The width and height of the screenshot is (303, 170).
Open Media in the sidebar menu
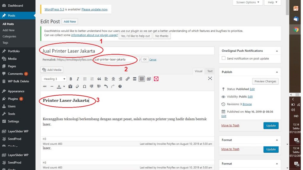(x=12, y=59)
